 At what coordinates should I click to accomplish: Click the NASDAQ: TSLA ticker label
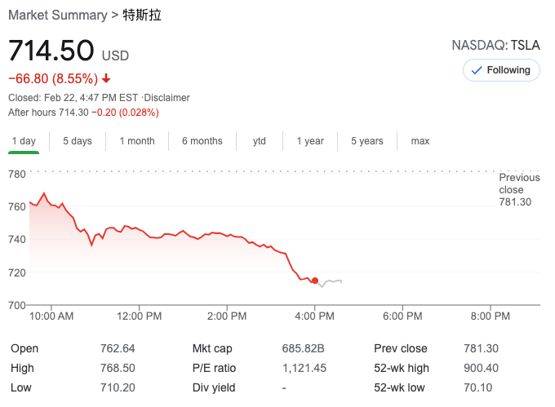[x=495, y=46]
